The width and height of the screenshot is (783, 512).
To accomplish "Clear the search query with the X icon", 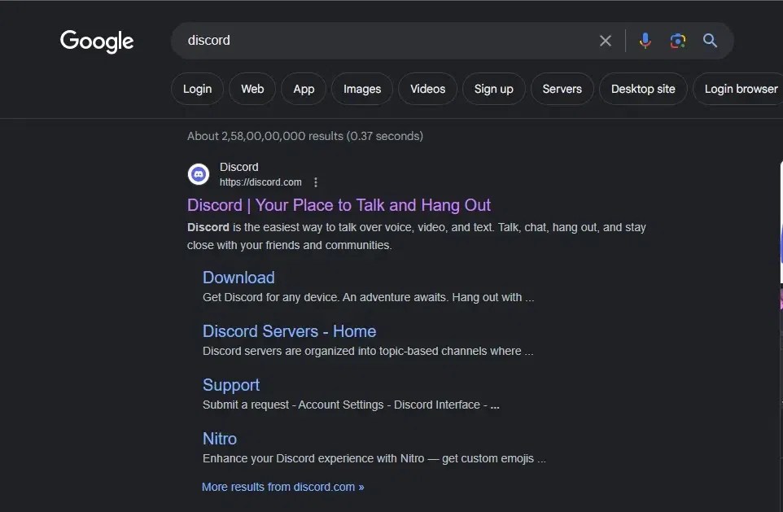I will 605,40.
